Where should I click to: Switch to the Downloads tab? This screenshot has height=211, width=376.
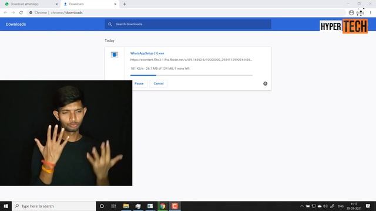click(x=90, y=4)
